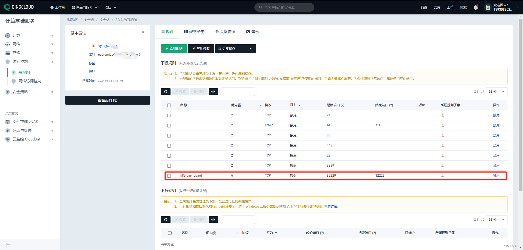
Task: Click 添加规则 button
Action: (174, 49)
